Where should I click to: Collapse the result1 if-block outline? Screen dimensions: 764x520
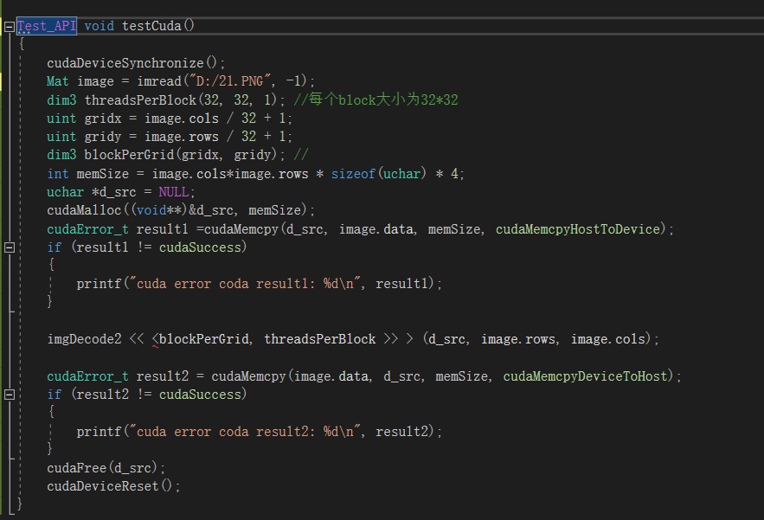10,247
